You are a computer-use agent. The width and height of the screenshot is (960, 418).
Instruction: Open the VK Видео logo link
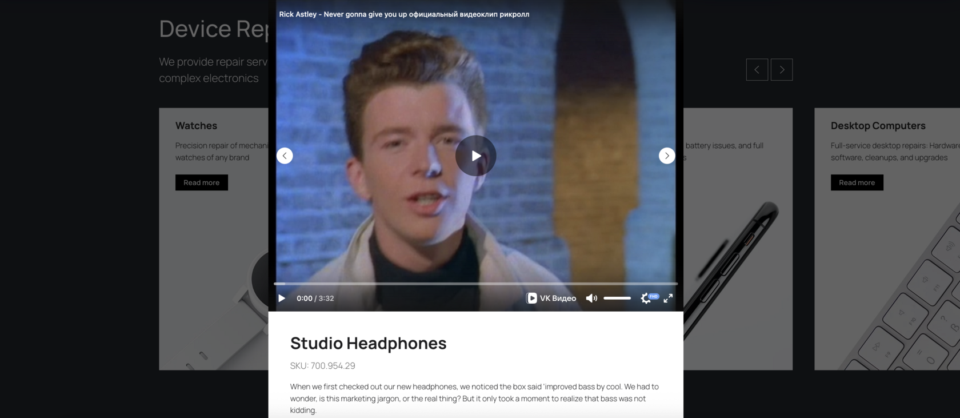[551, 298]
